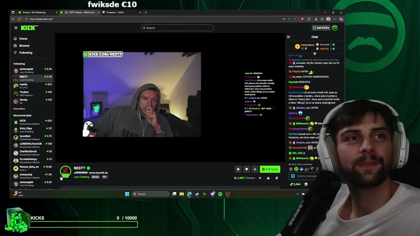The image size is (420, 236).
Task: Open nestta channel in sidebar
Action: tap(32, 86)
